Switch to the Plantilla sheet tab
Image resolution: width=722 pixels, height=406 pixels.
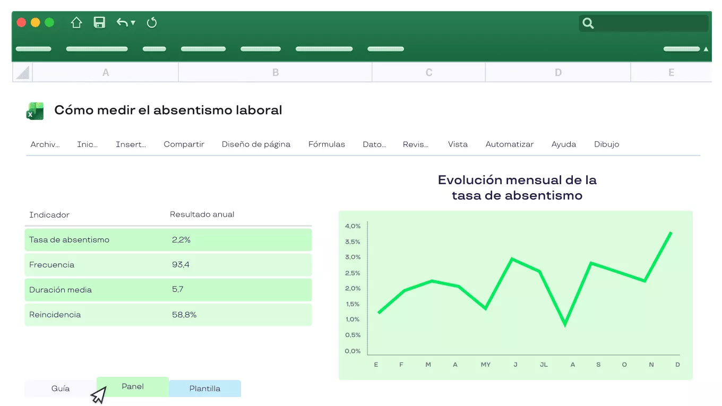pos(205,388)
